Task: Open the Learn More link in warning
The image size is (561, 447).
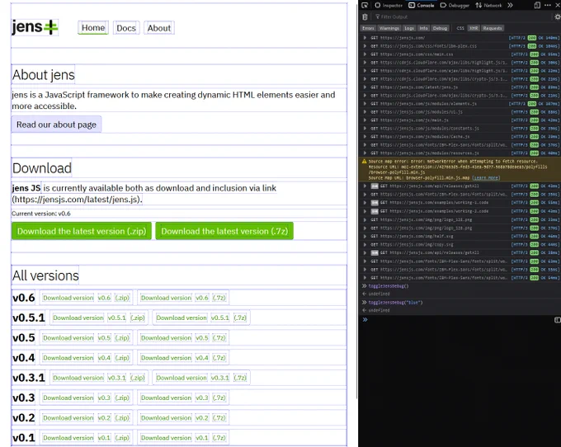Action: (486, 177)
